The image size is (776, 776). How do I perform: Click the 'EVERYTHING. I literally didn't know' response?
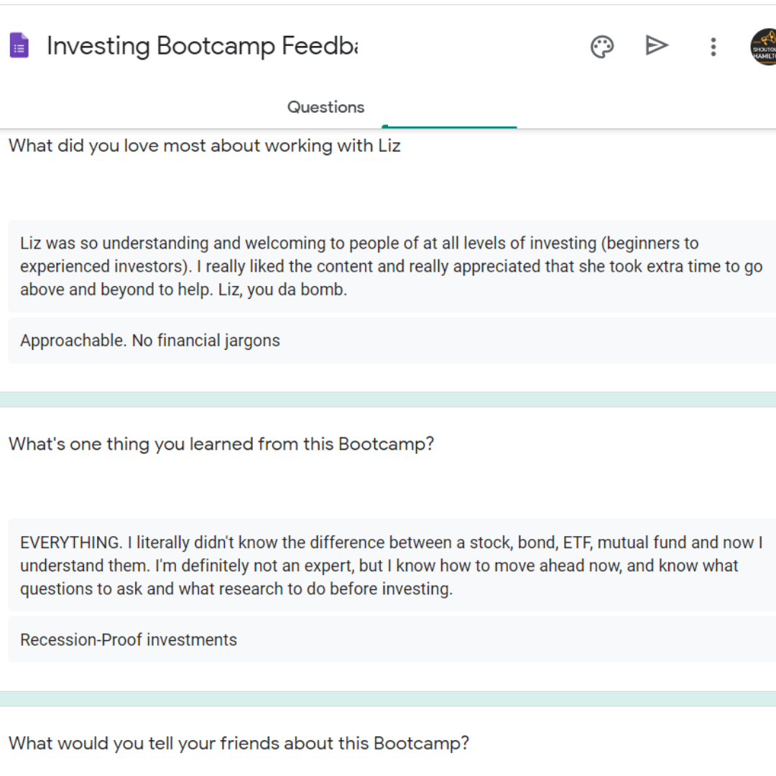point(392,565)
